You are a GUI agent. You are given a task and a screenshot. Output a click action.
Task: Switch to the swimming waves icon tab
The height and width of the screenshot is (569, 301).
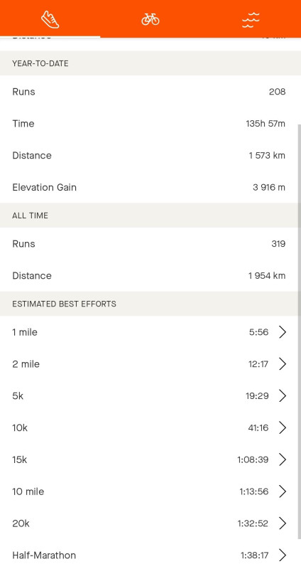tap(251, 20)
